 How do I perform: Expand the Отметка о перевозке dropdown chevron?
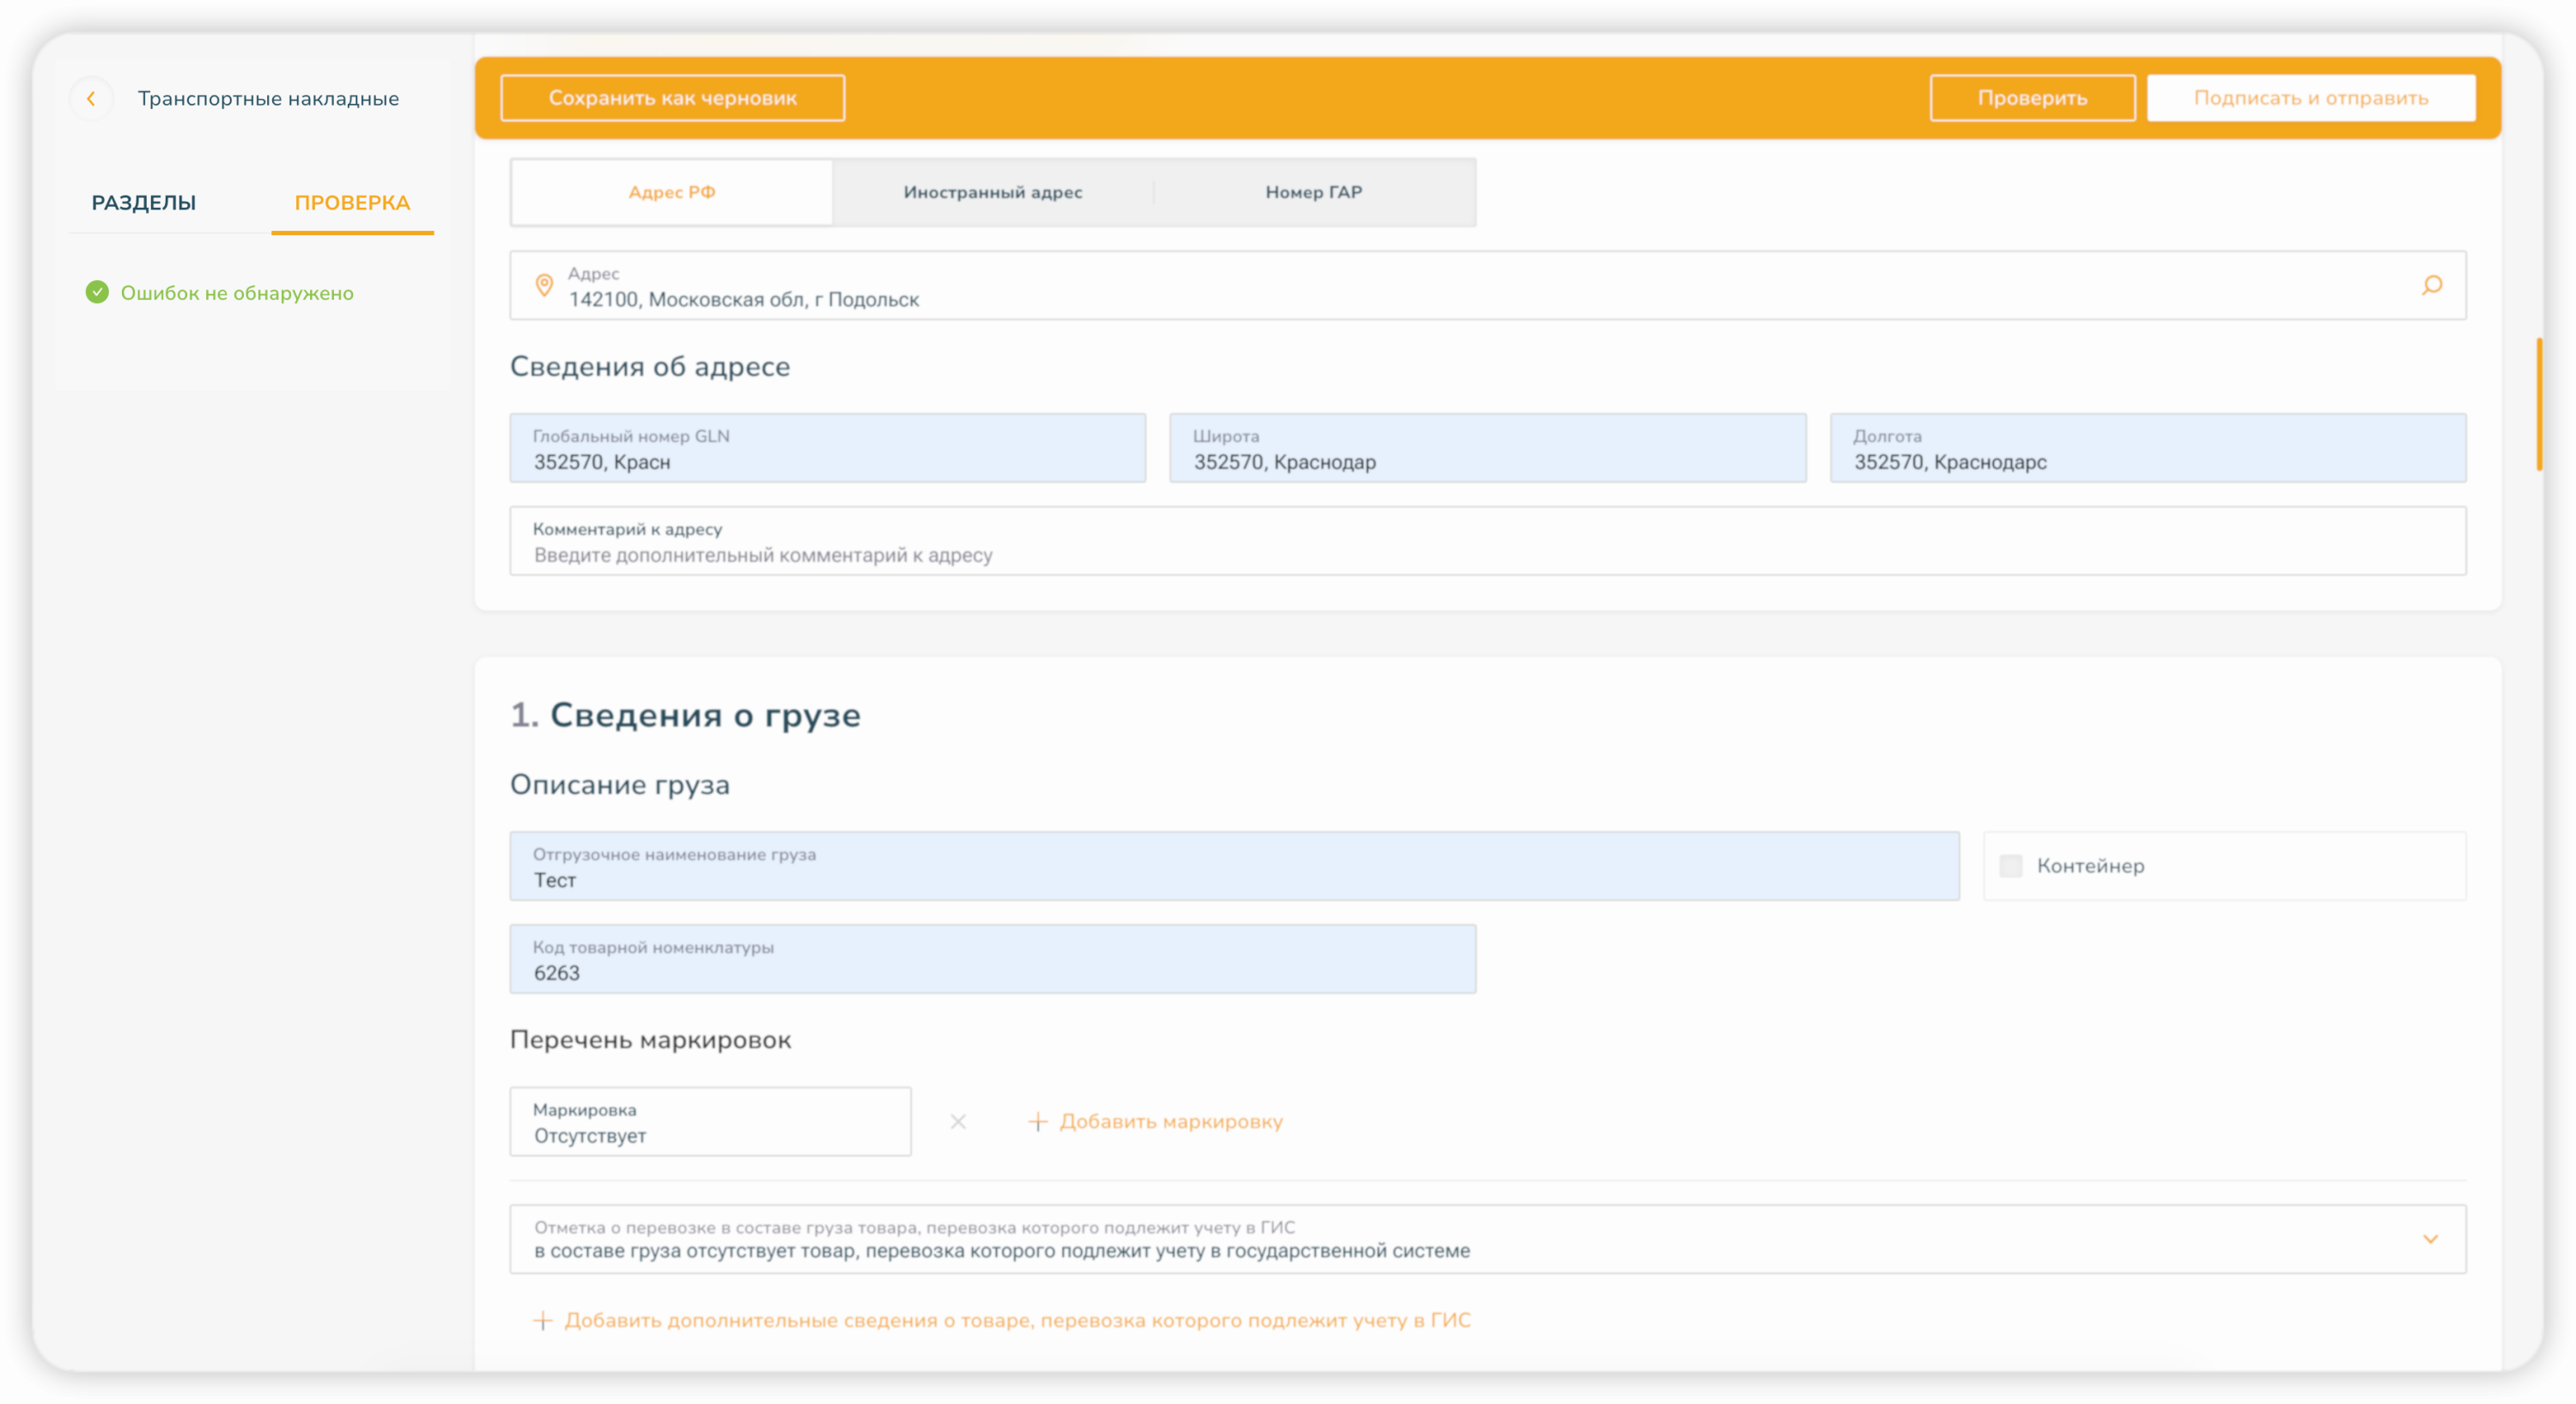click(x=2430, y=1239)
